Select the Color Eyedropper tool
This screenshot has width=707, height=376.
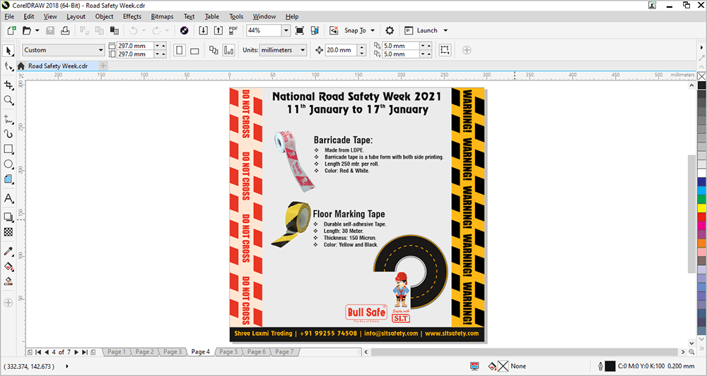pos(8,251)
